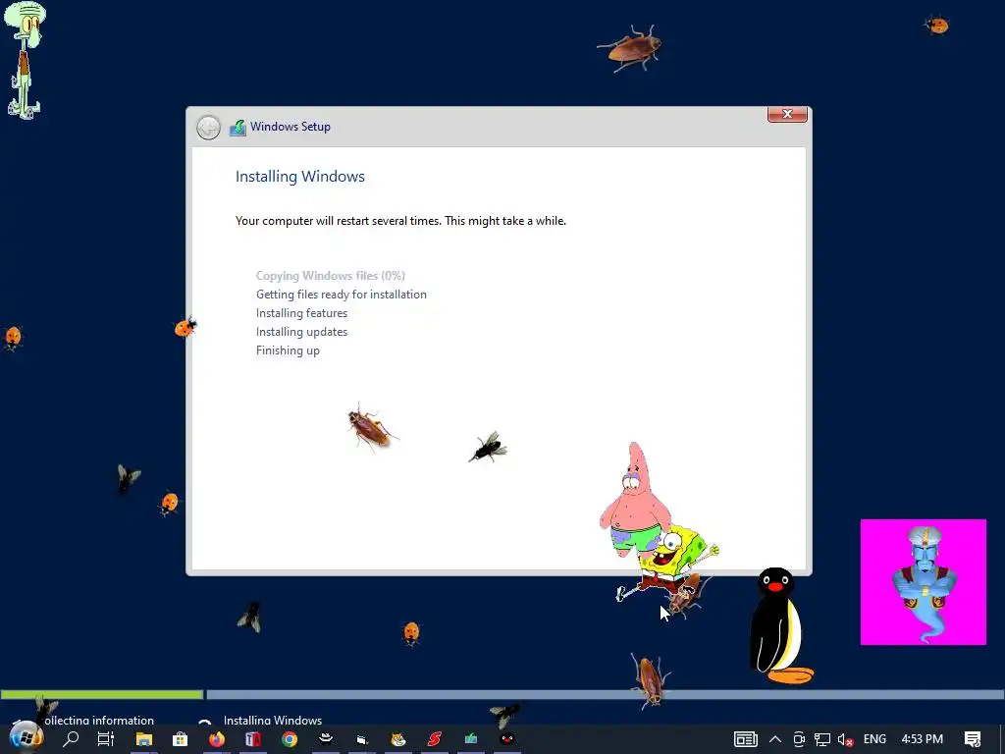Open the small window-stack taskbar icon

pos(362,740)
